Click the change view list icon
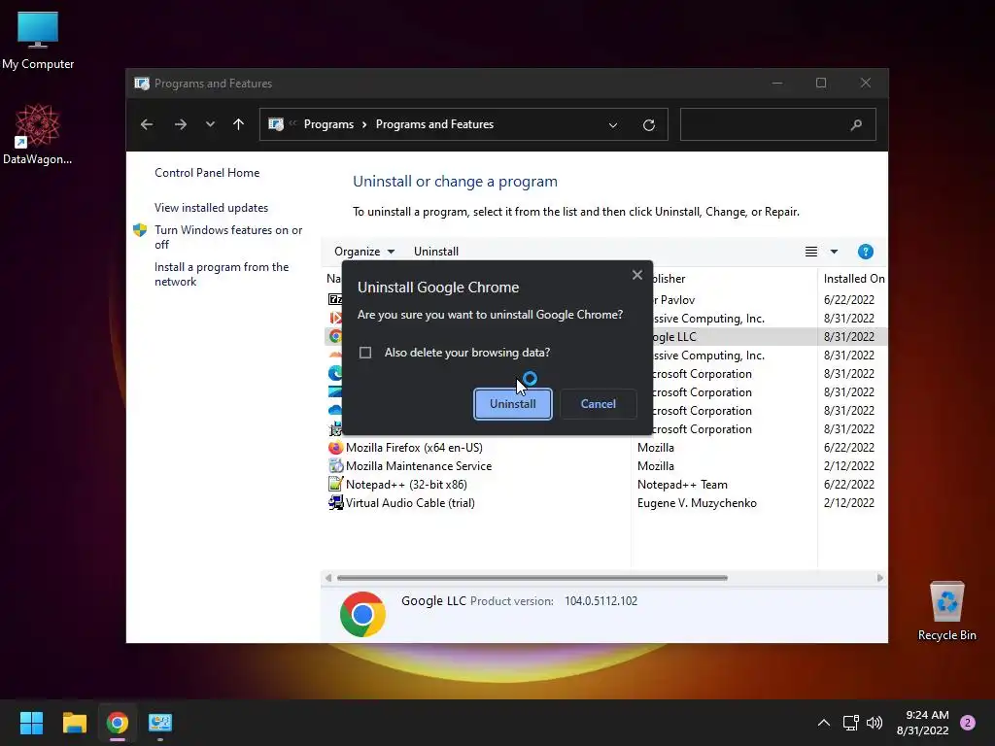The width and height of the screenshot is (995, 746). pyautogui.click(x=811, y=252)
